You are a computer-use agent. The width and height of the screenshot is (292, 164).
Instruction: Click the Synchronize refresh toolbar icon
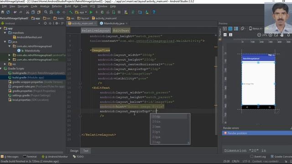pos(8,12)
